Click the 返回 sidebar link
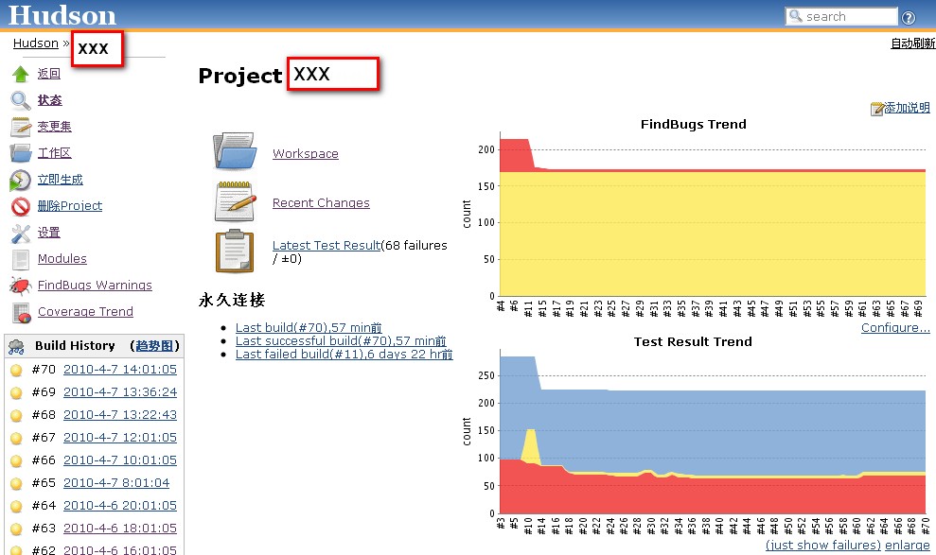 click(49, 74)
